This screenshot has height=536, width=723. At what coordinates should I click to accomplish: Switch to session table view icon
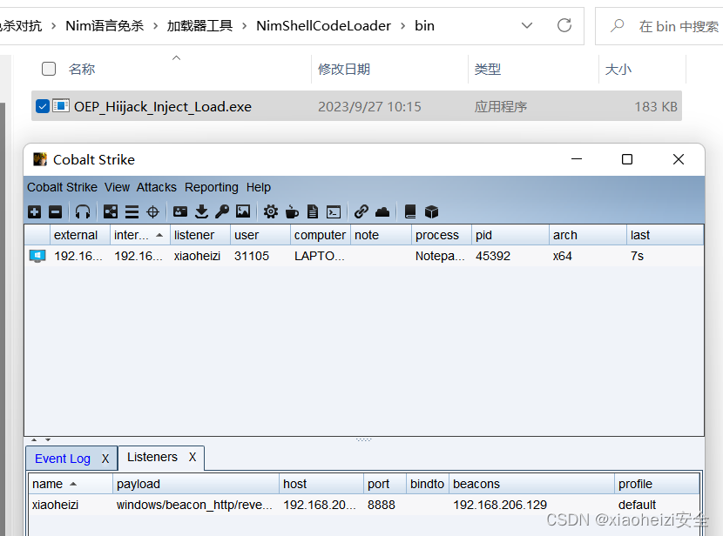[132, 211]
